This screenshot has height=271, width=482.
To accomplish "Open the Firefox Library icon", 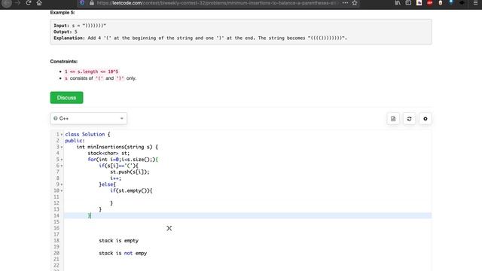I will pos(398,3).
